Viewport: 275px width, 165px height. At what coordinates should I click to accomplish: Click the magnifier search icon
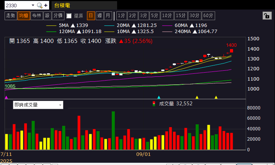pyautogui.click(x=40, y=5)
